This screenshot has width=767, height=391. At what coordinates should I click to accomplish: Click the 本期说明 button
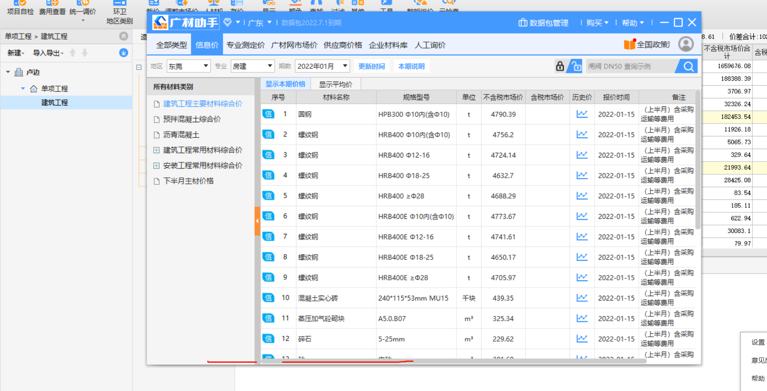click(411, 66)
